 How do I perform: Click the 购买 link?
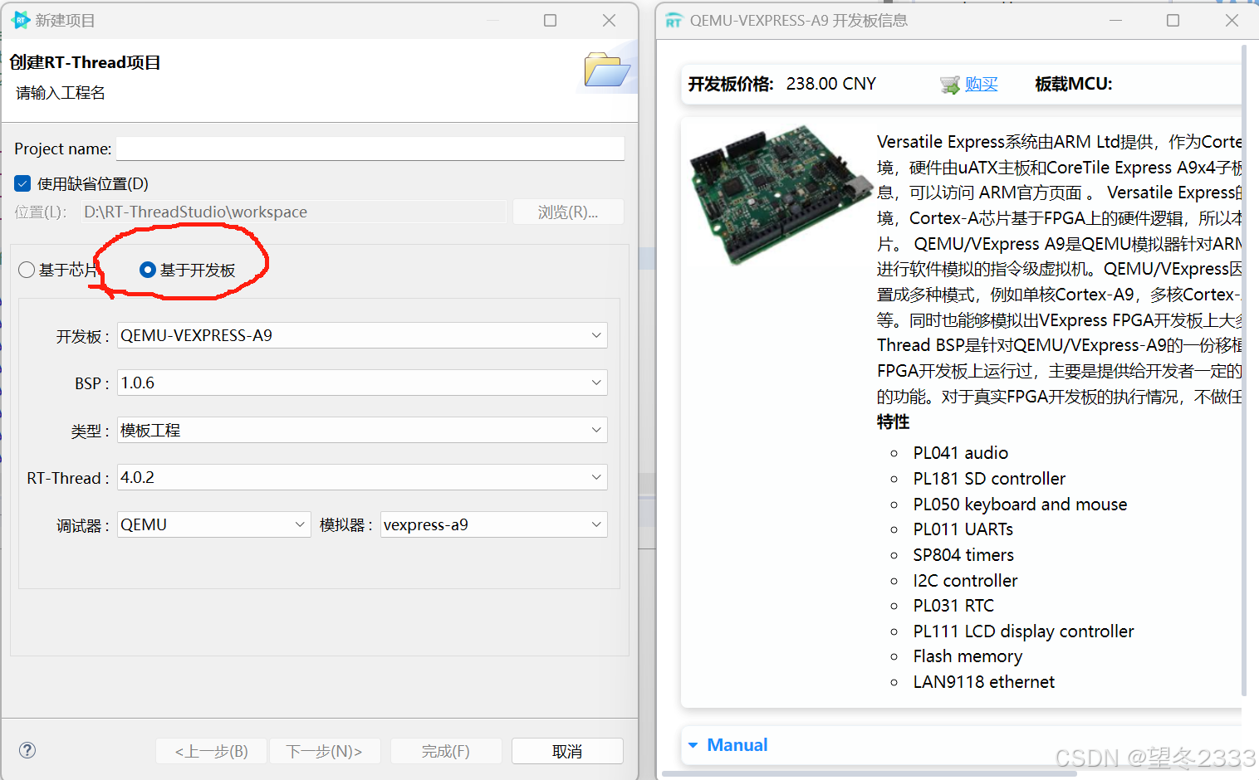(x=981, y=84)
